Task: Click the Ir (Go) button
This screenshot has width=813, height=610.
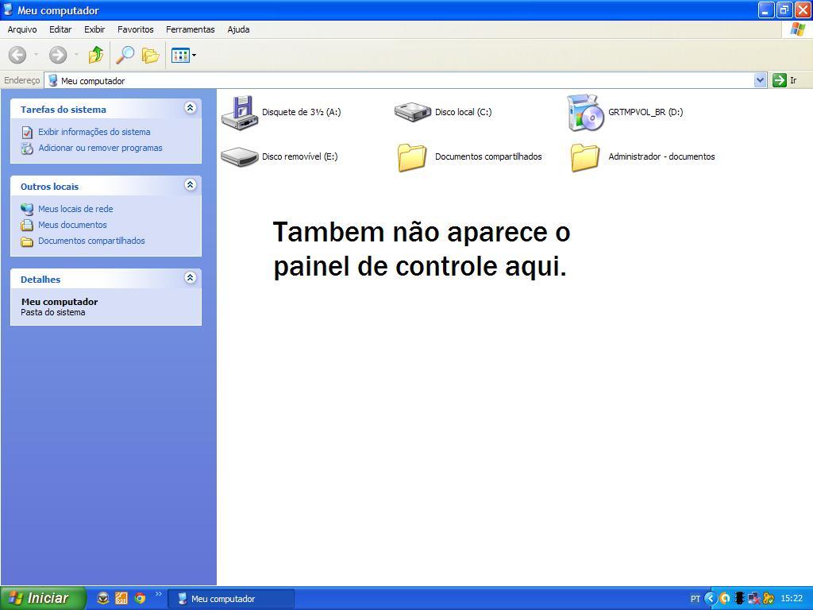Action: point(785,80)
